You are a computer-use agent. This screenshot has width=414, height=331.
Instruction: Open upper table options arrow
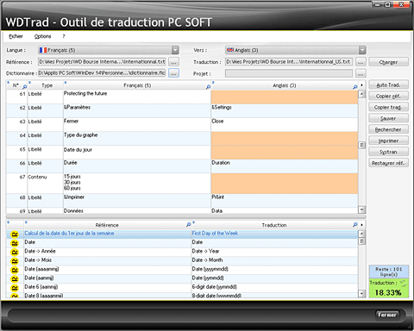click(x=361, y=85)
